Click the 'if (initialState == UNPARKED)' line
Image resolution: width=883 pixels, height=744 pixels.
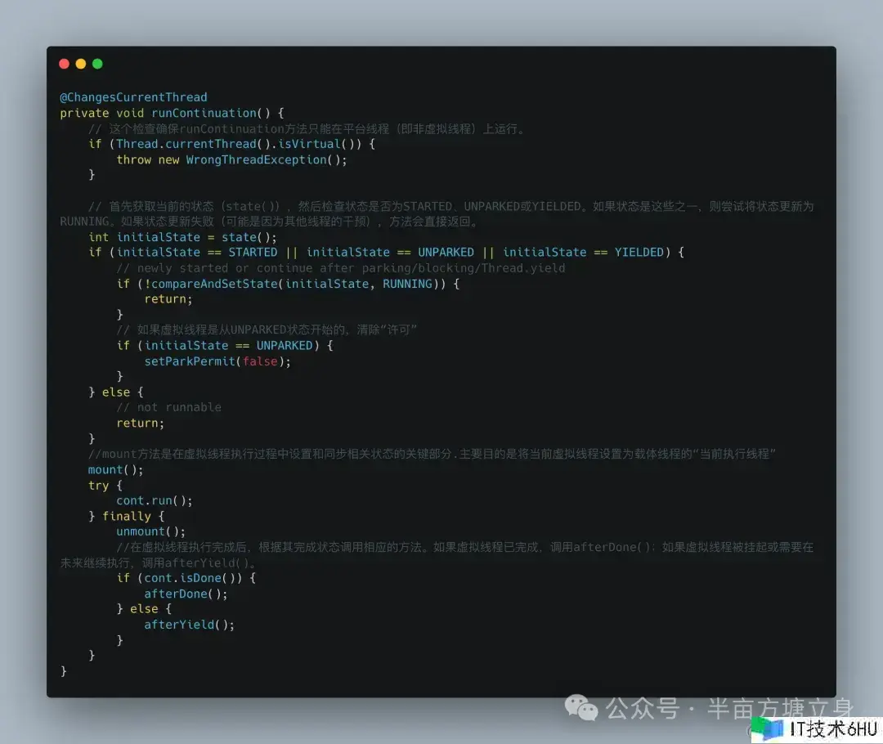click(225, 345)
